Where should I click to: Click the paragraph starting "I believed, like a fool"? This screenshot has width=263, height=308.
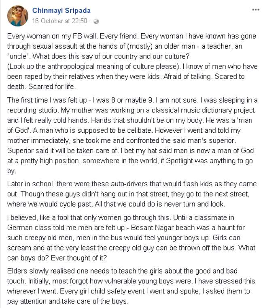click(131, 238)
